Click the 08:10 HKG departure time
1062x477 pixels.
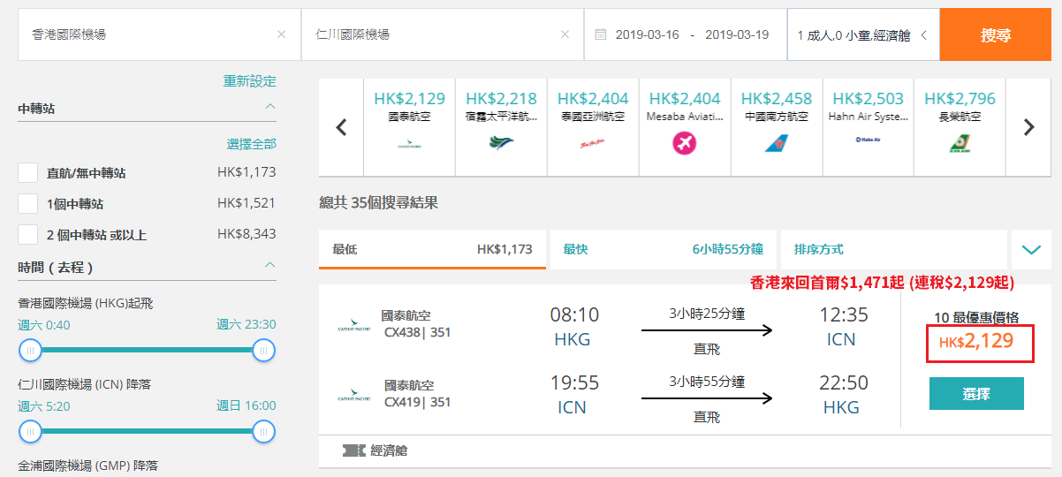tap(574, 314)
